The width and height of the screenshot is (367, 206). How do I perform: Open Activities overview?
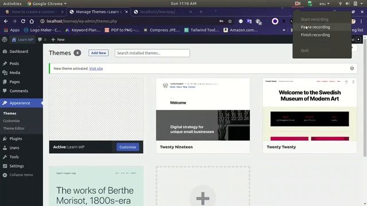[x=12, y=3]
